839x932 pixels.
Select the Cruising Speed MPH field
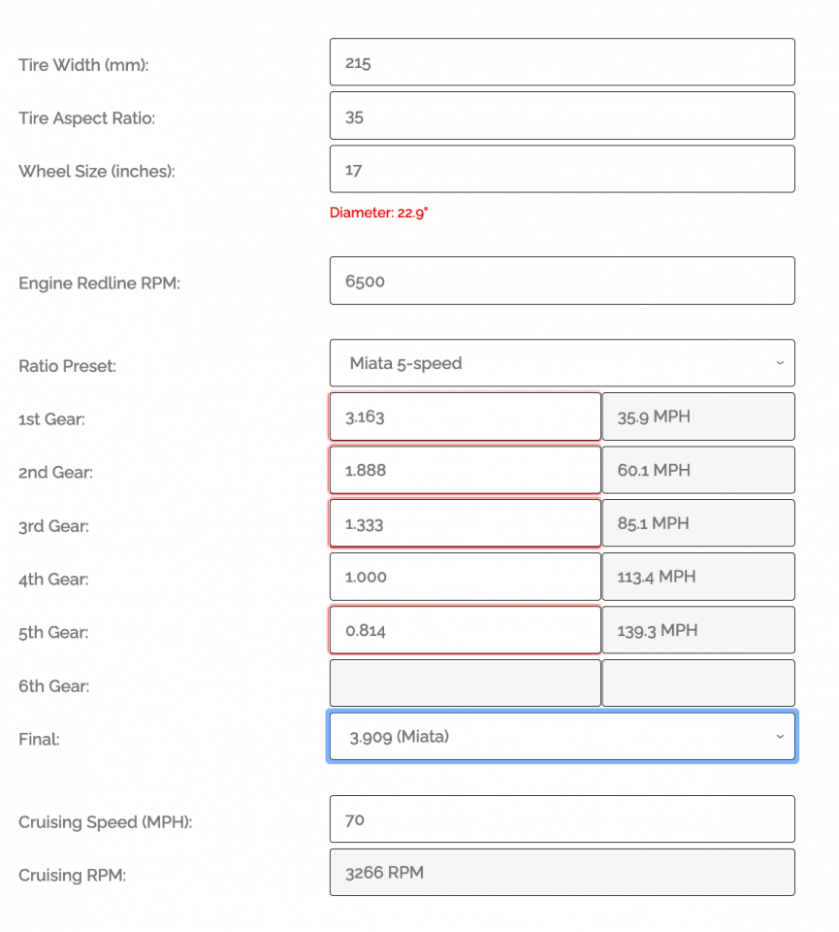[562, 819]
